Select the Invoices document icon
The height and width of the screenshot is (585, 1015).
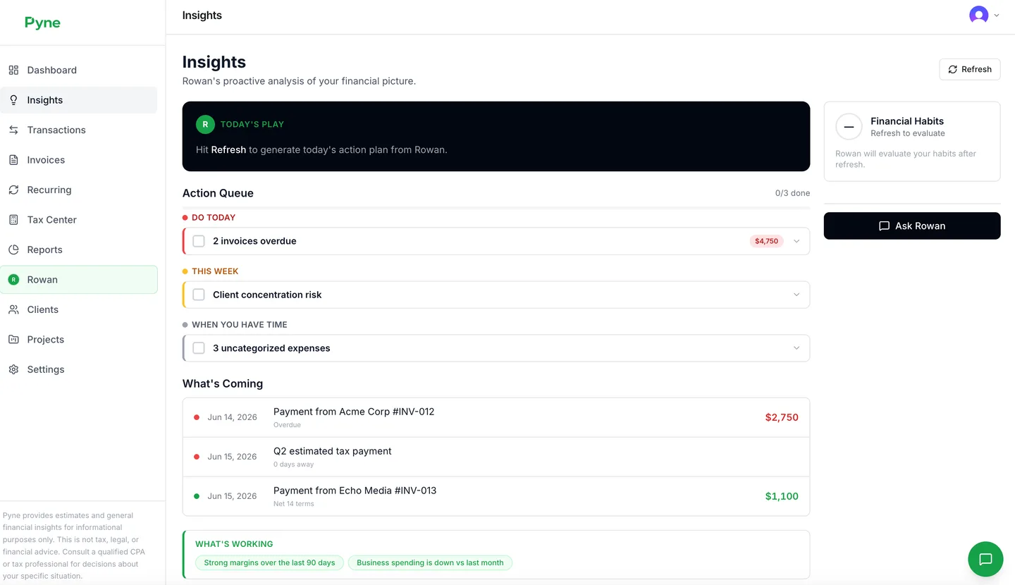point(13,160)
